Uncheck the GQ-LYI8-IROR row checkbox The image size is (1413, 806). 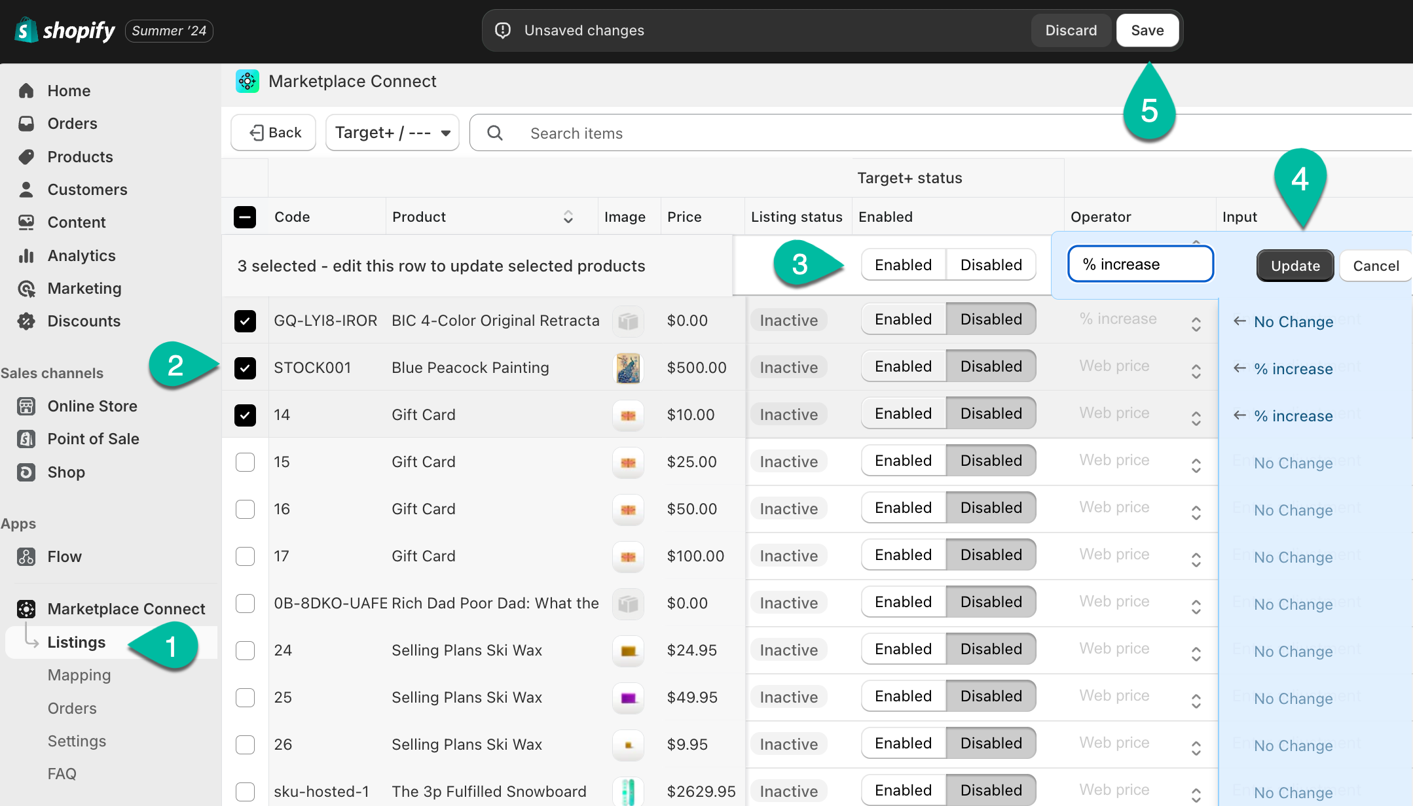click(x=245, y=321)
